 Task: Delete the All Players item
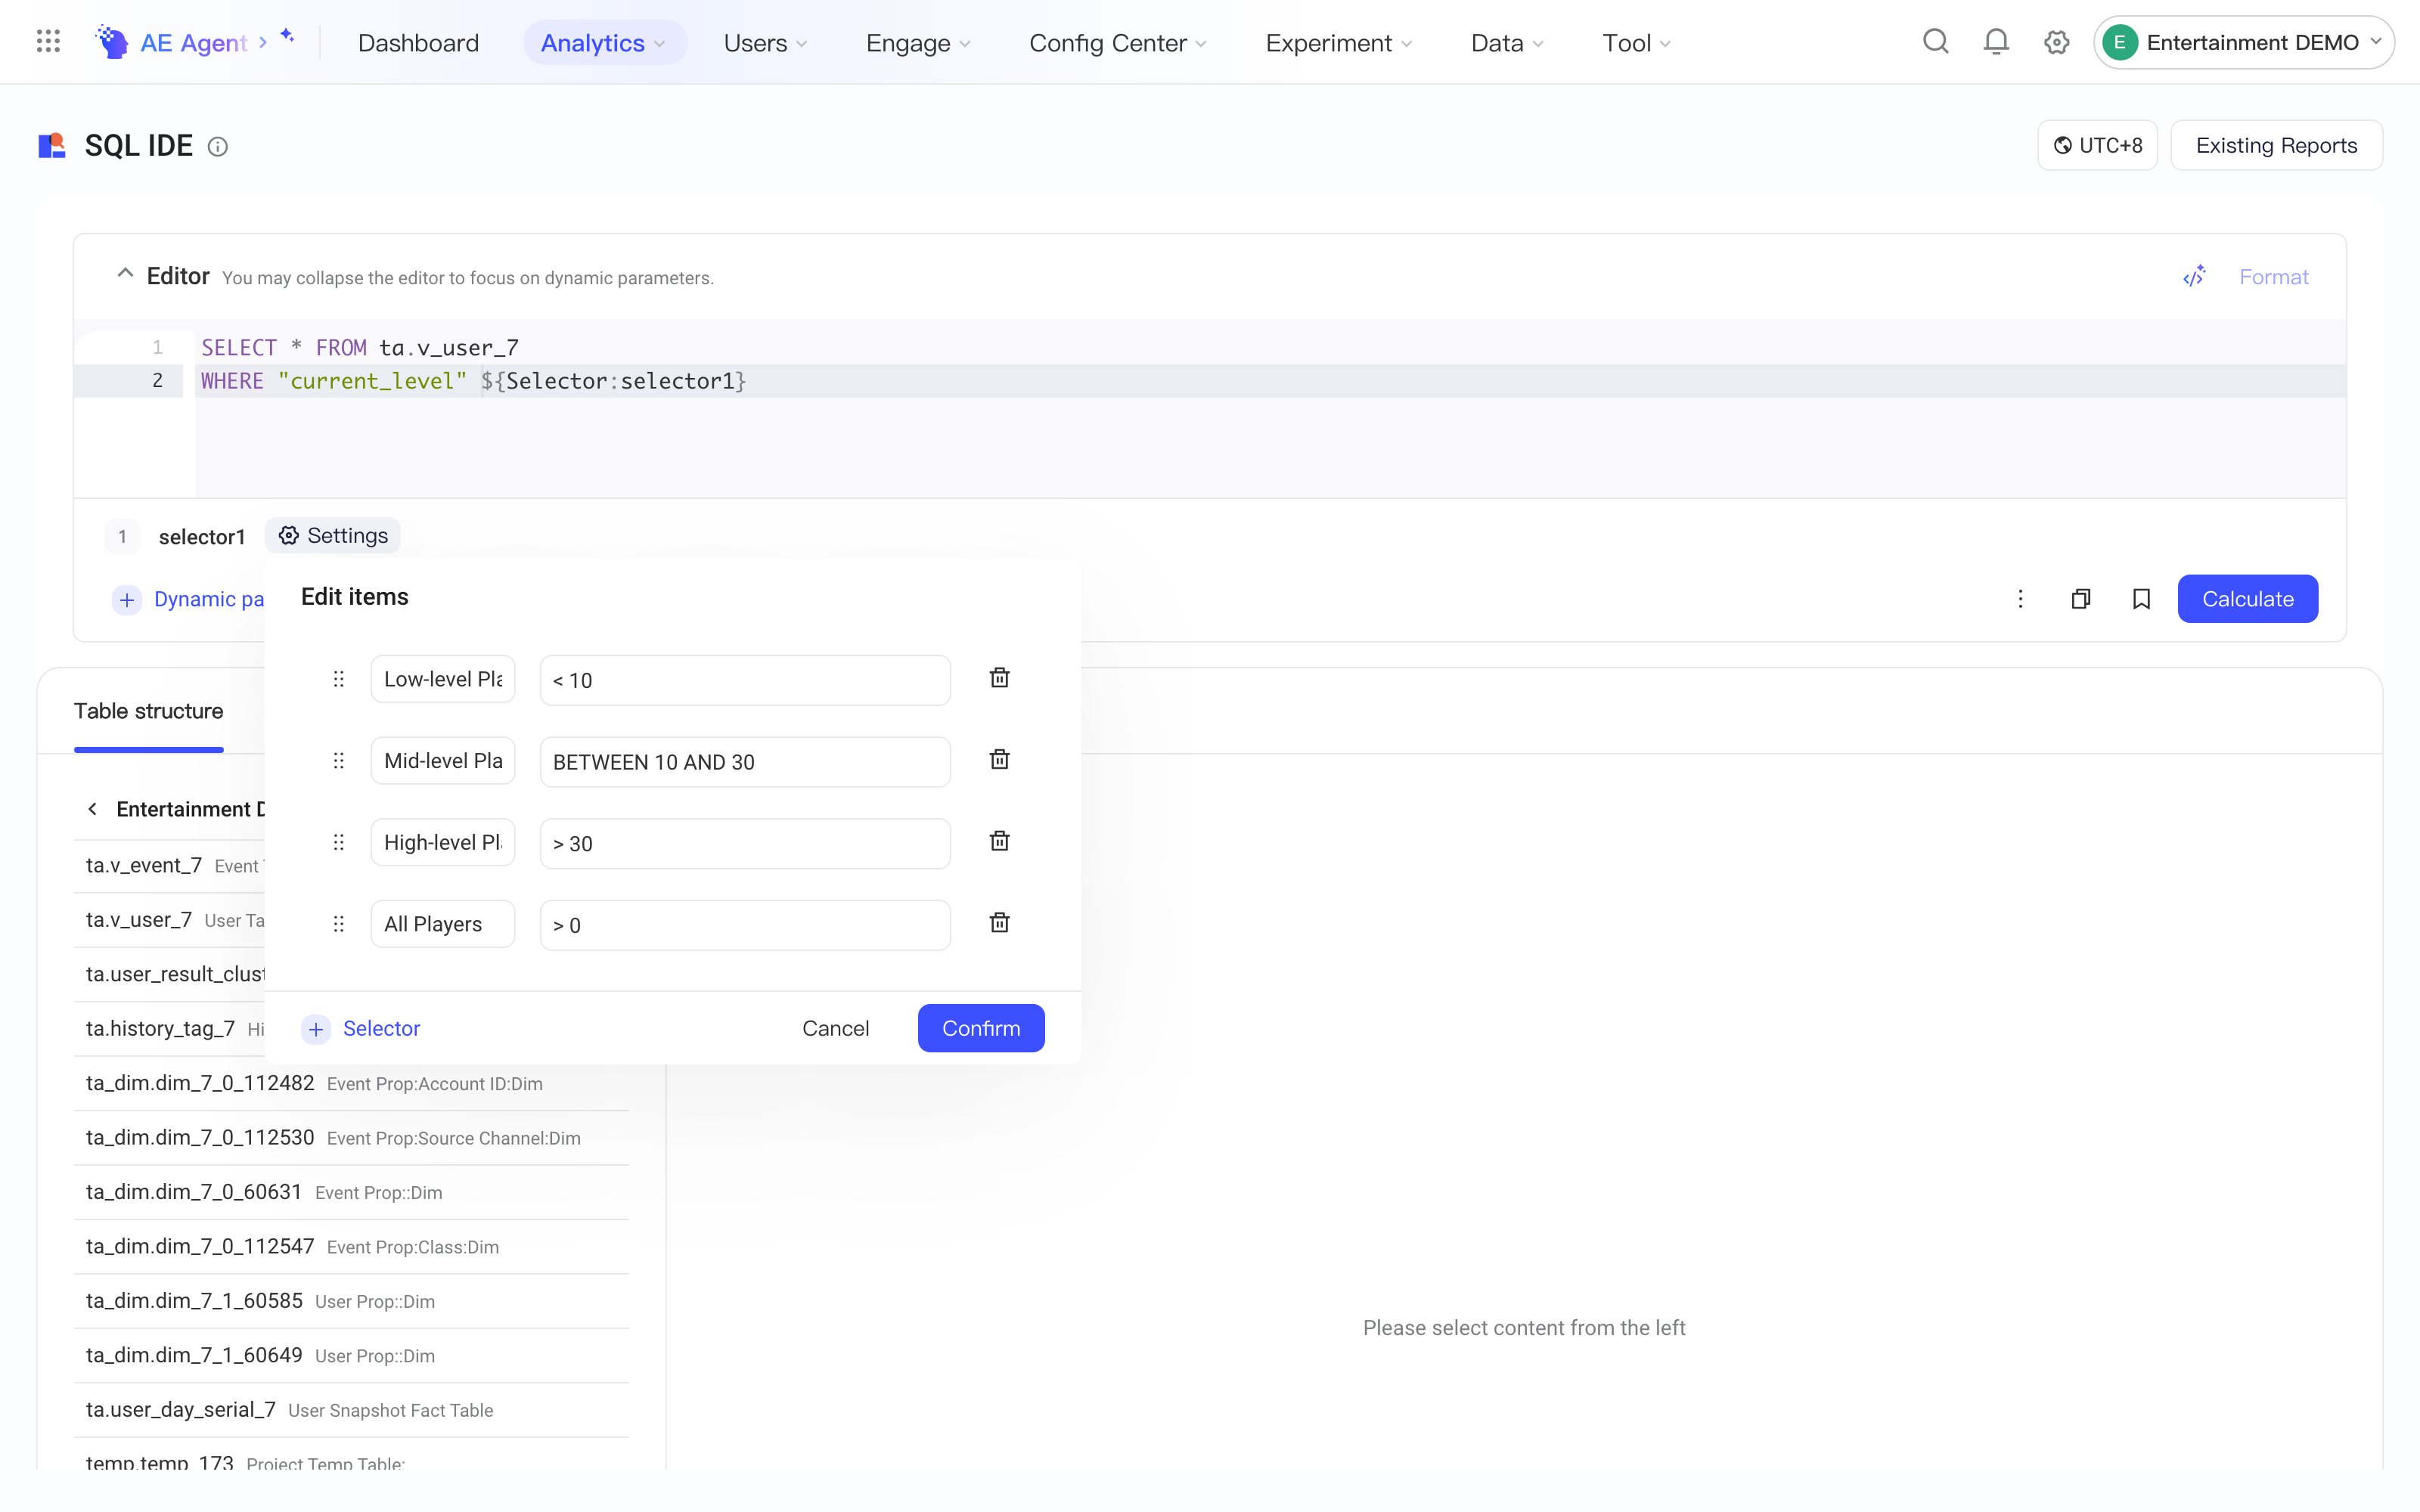pyautogui.click(x=999, y=923)
